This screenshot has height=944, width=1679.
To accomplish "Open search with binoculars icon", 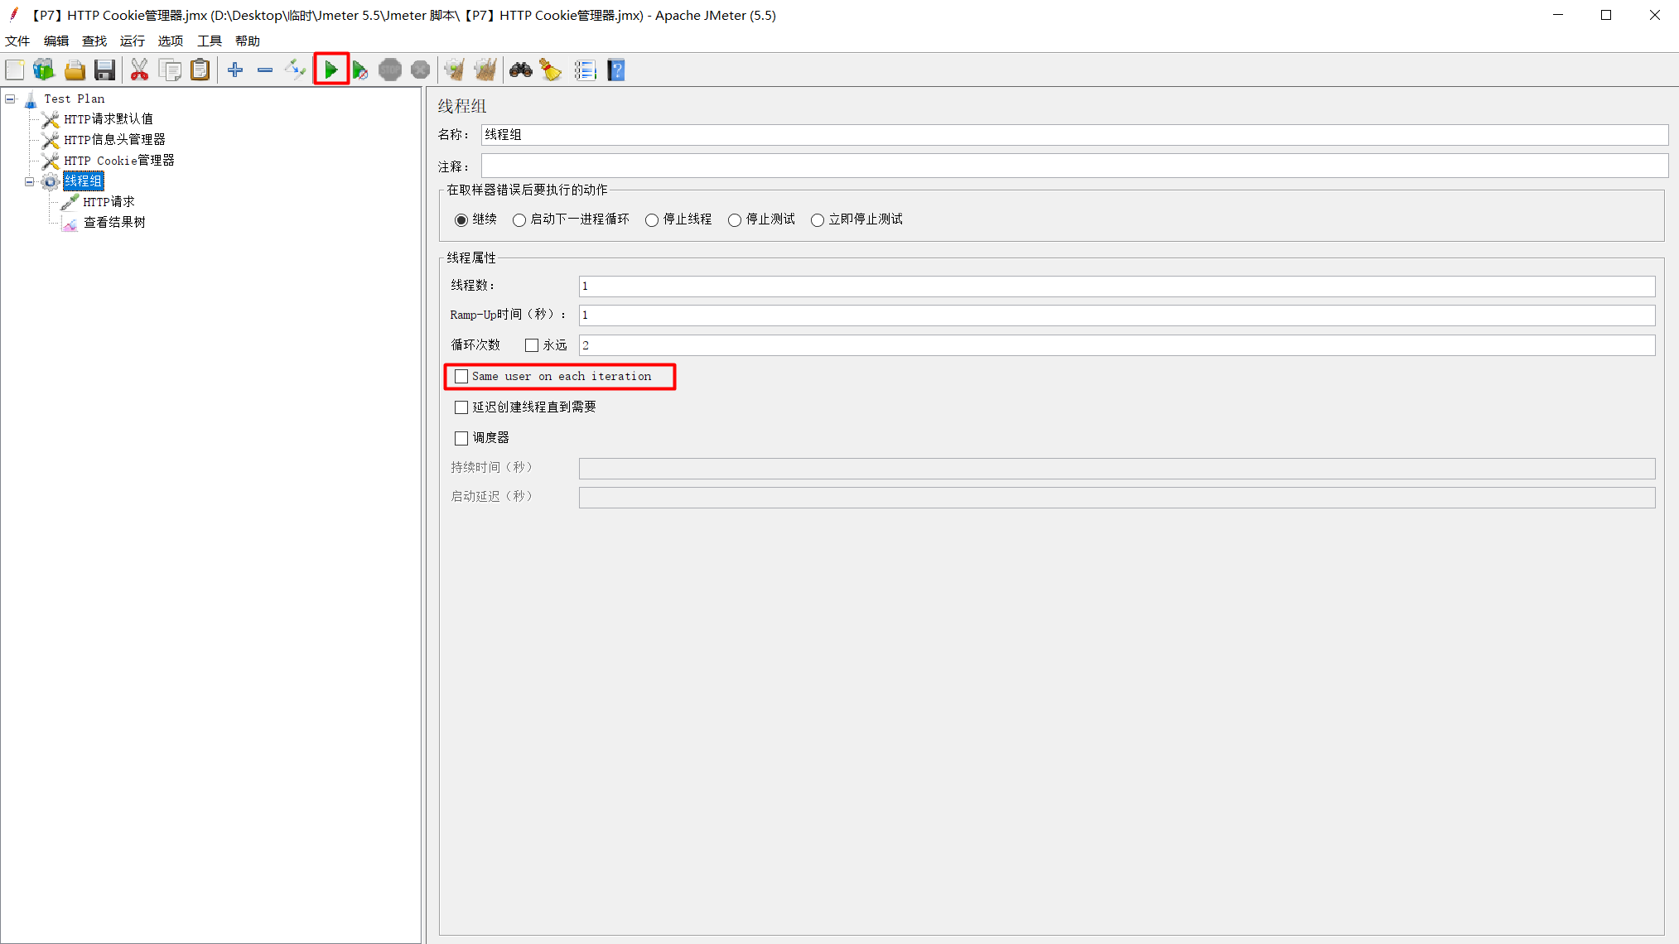I will point(520,70).
